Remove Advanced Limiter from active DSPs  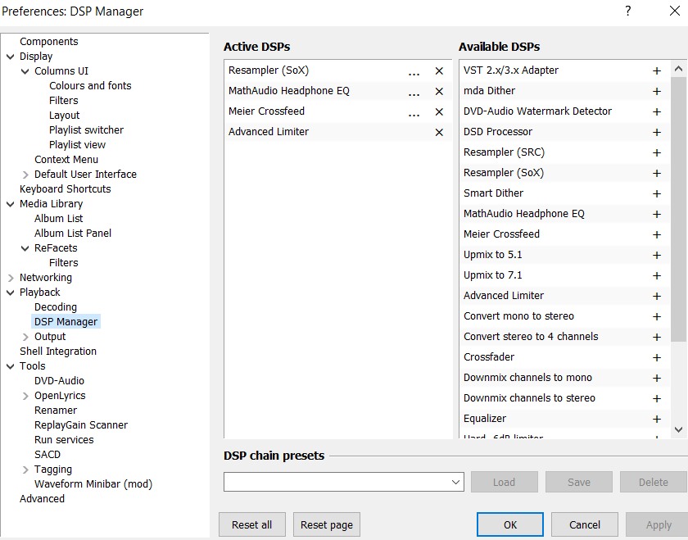439,133
